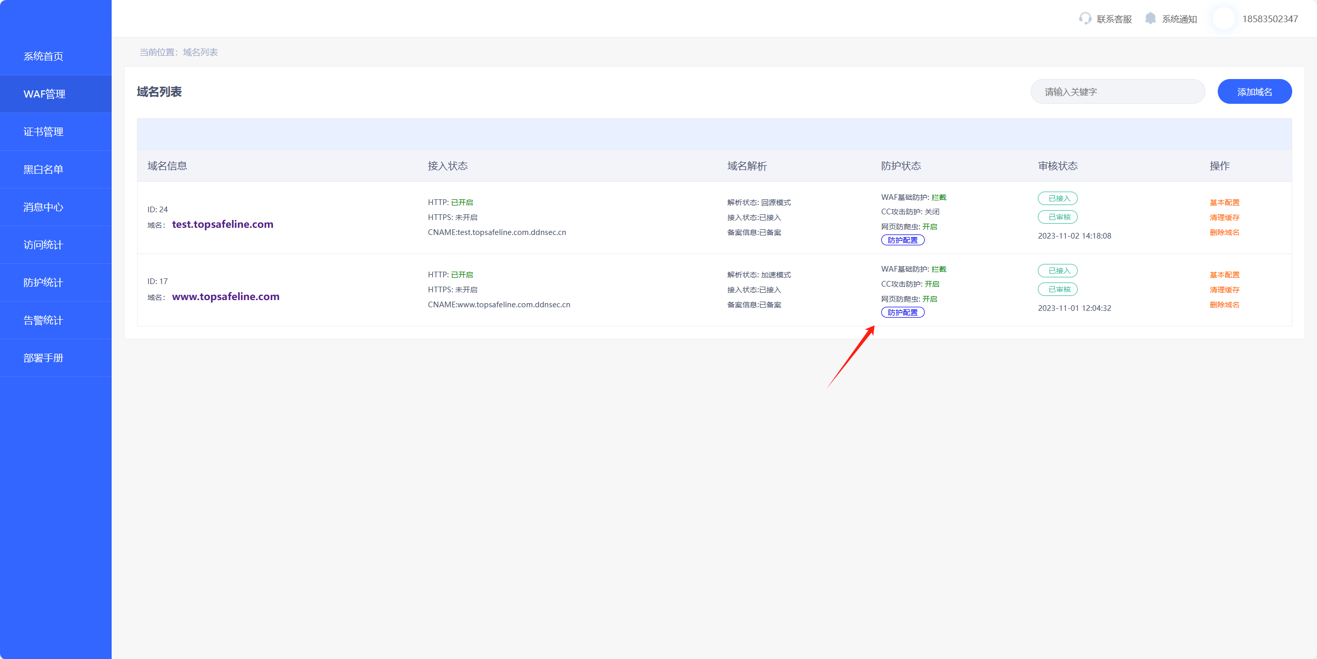Open test.topsafeline.com domain link
1317x659 pixels.
(222, 224)
